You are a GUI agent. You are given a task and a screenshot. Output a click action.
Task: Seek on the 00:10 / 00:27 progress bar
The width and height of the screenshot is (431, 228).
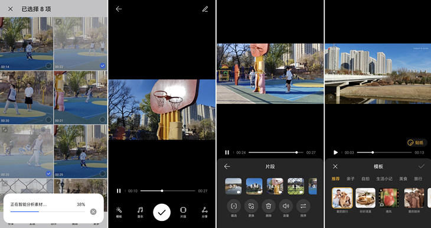tap(168, 191)
